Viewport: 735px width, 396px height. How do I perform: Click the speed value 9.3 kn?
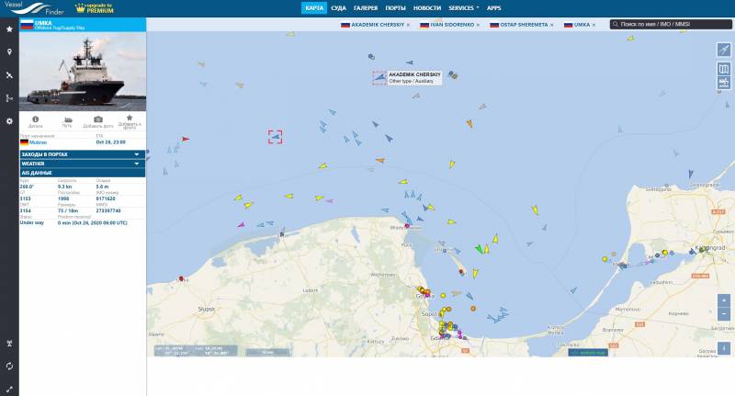(64, 187)
